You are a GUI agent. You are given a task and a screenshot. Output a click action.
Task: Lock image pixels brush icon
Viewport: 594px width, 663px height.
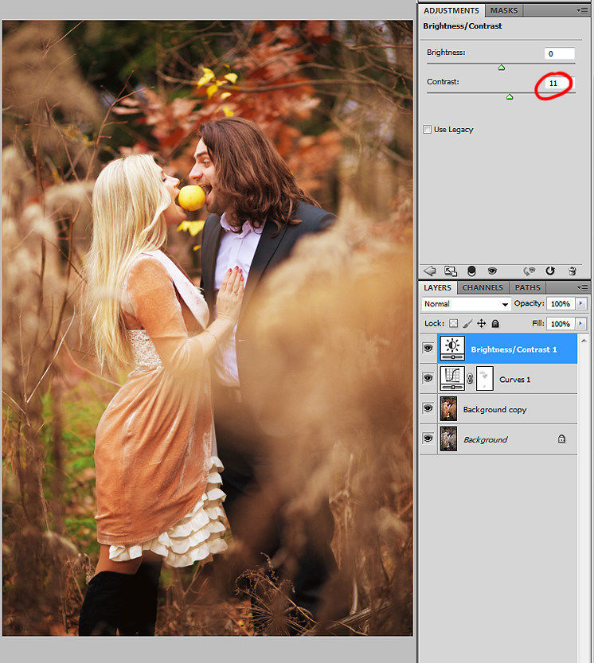tap(467, 323)
